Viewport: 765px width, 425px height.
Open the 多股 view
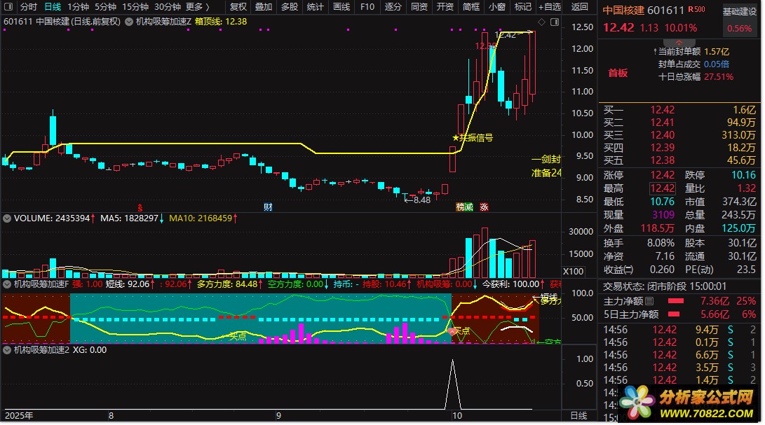click(290, 7)
